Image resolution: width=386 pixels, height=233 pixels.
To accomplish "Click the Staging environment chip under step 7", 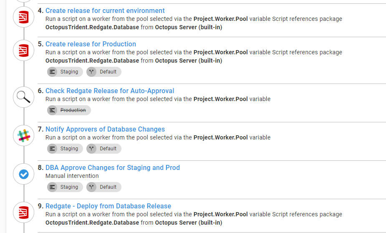I will click(x=65, y=149).
